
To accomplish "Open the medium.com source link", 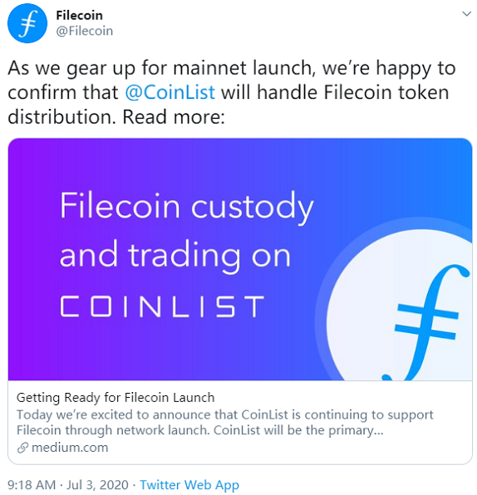I will (x=70, y=448).
